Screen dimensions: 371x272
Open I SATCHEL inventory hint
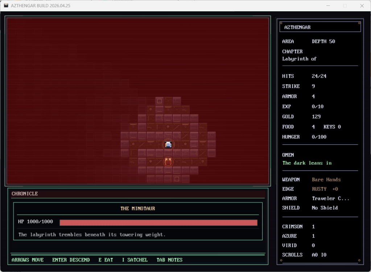[x=135, y=260]
